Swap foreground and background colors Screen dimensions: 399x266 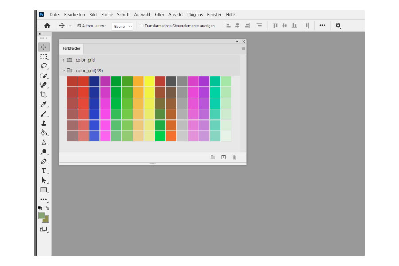coord(47,207)
